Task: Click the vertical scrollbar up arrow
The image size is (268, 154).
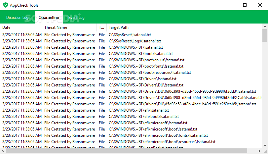Action: 265,26
